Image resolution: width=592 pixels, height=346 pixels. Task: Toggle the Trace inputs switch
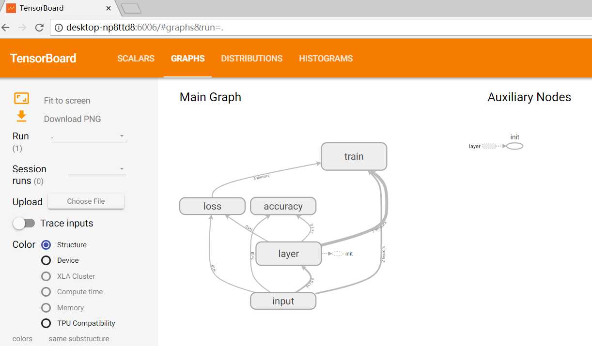coord(24,223)
